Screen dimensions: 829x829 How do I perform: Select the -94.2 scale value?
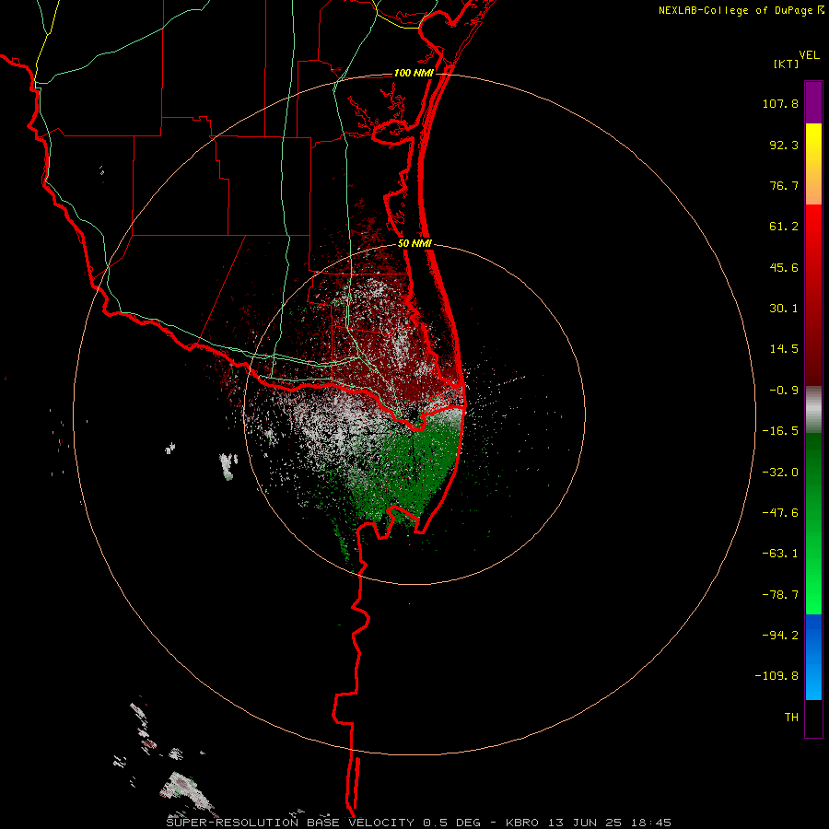(780, 636)
